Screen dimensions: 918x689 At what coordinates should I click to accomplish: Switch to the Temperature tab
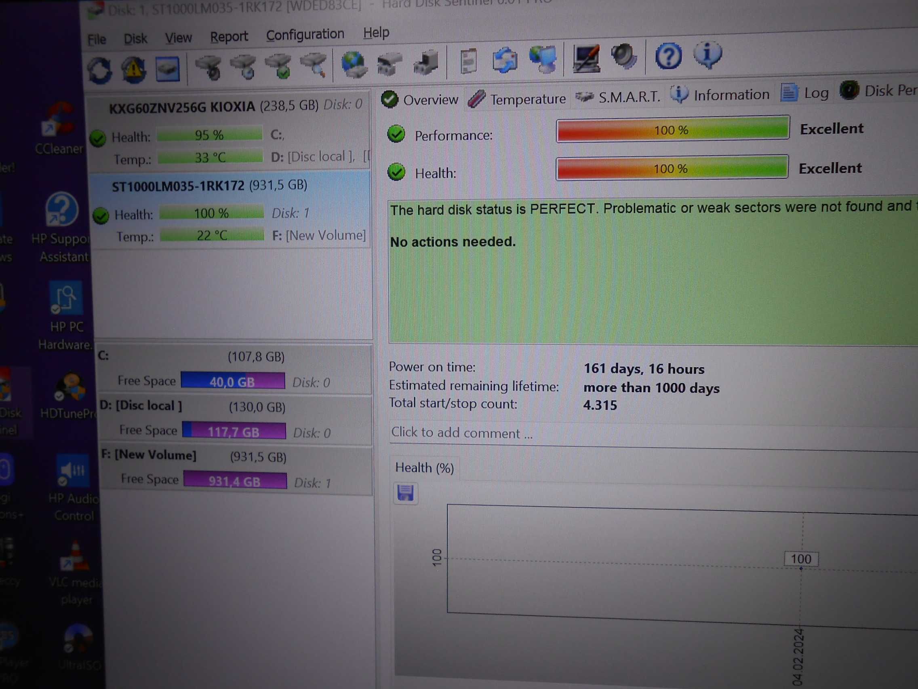pyautogui.click(x=517, y=99)
